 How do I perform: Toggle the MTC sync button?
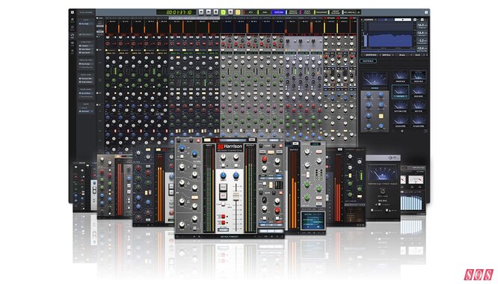(x=250, y=12)
